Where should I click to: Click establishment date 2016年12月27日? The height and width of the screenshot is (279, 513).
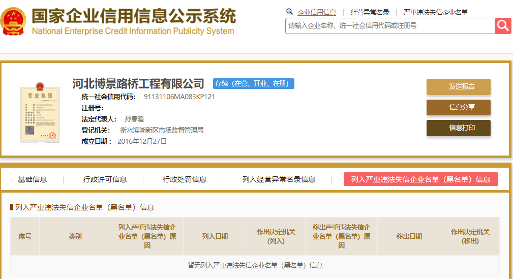point(142,141)
